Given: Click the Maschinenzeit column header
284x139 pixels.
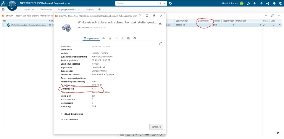Looking at the screenshot, I should (x=228, y=21).
